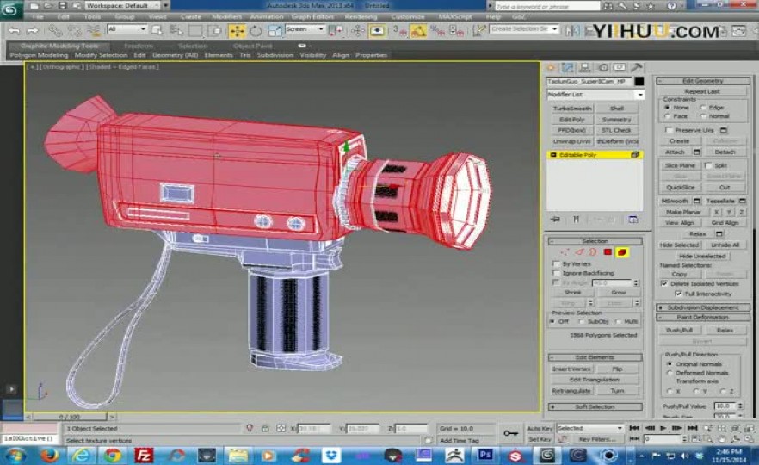Screen dimensions: 759x465
Task: Enable the Split checkbox
Action: (x=707, y=165)
